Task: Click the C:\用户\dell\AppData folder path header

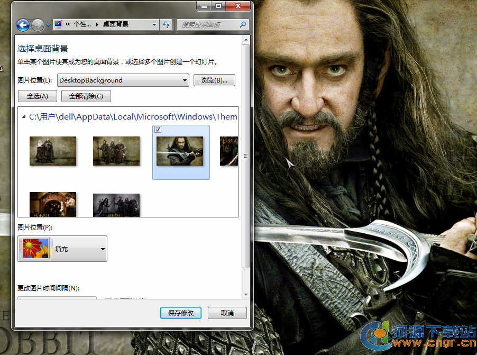Action: pyautogui.click(x=133, y=116)
